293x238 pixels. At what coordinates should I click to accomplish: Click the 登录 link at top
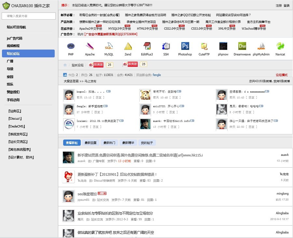(x=286, y=6)
